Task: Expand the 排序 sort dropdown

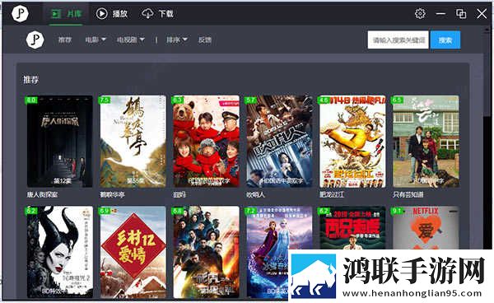Action: [x=177, y=40]
